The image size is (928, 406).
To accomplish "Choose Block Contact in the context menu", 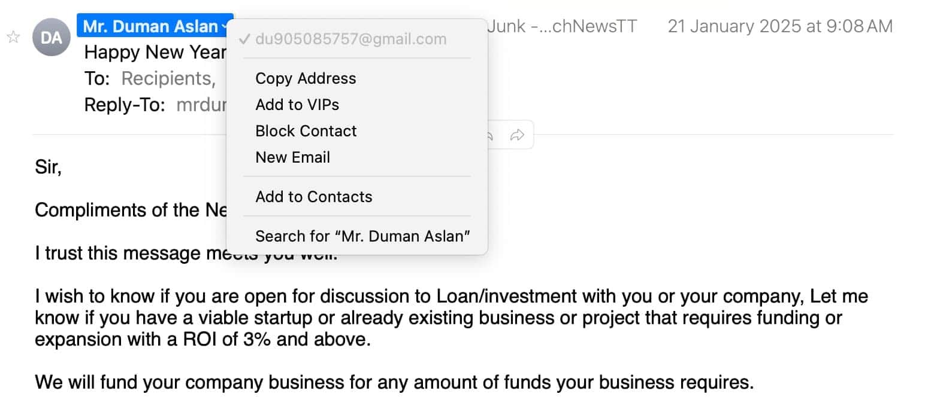I will (306, 131).
